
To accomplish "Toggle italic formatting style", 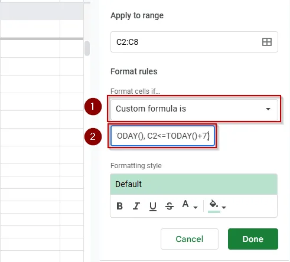I will [x=136, y=206].
